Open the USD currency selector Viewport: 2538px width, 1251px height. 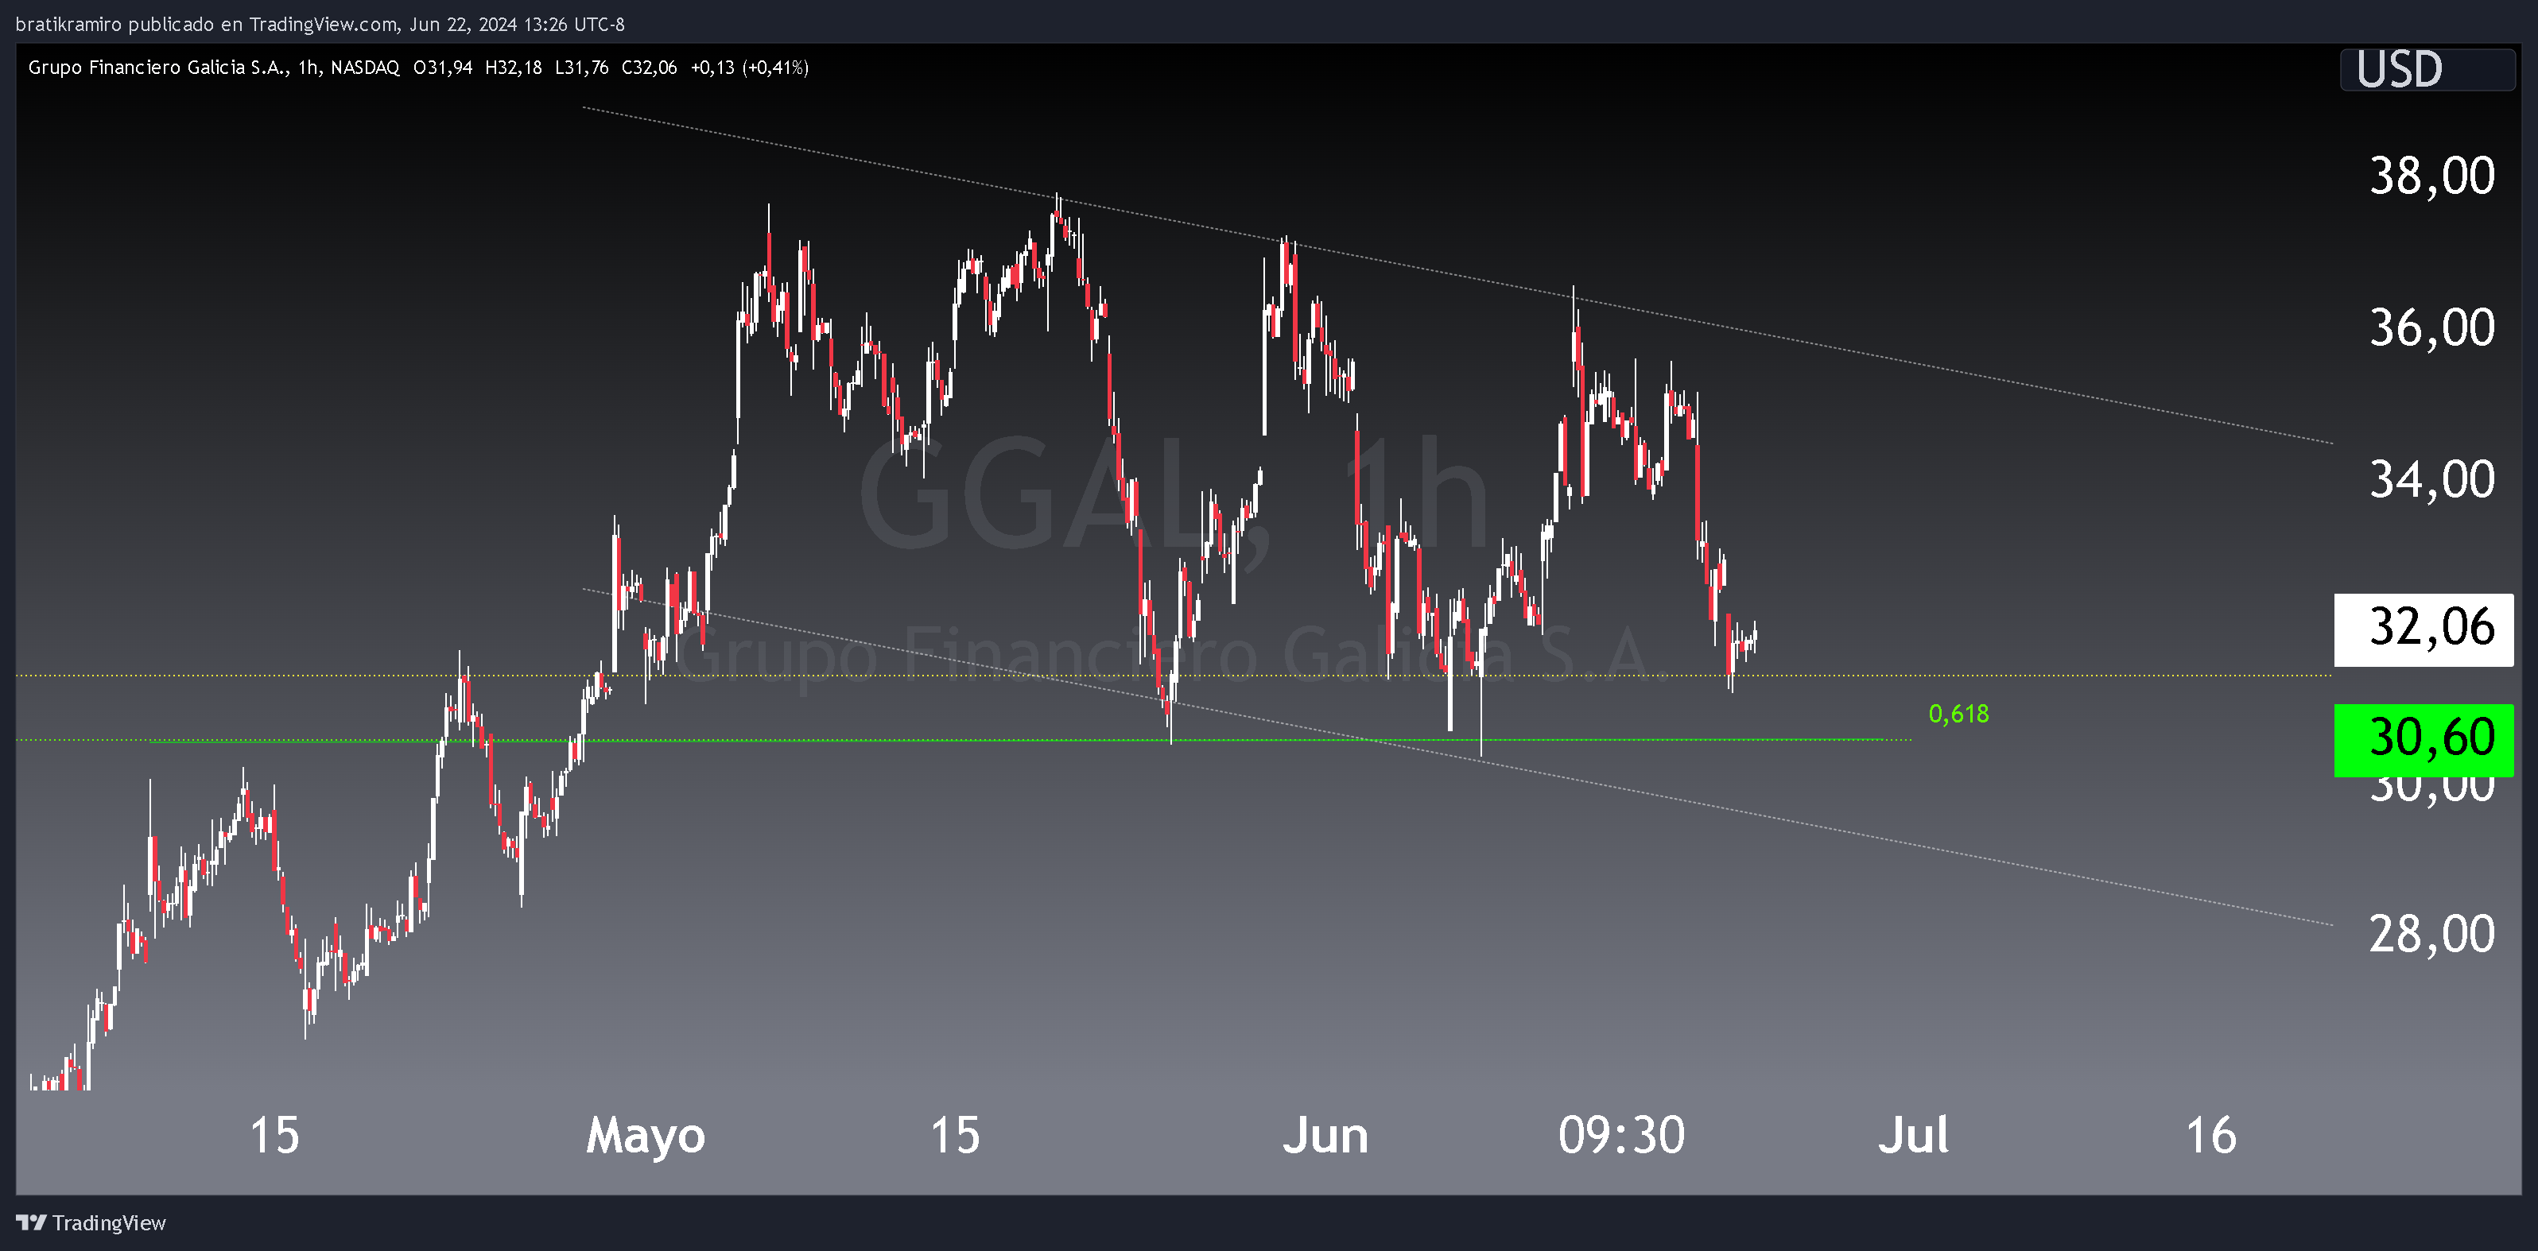click(x=2427, y=70)
